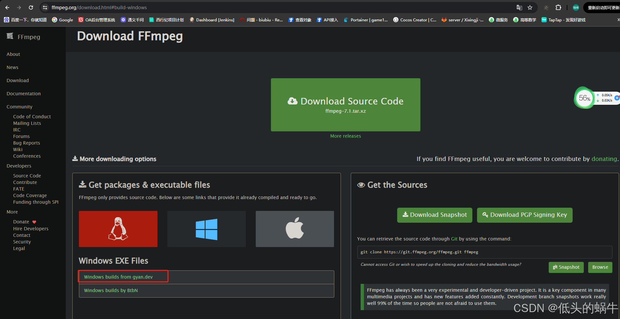Viewport: 620px width, 319px height.
Task: Follow the donating link
Action: pos(604,159)
